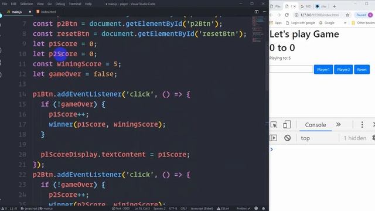Open the problems warning count in status bar
375x211 pixels.
click(4, 209)
